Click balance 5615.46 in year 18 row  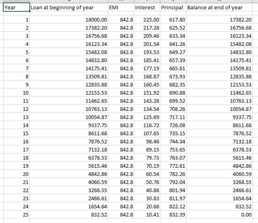219,158
